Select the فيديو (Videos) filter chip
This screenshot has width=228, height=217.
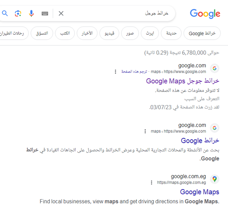pos(109,33)
